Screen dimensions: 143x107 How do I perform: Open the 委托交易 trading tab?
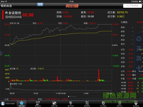[71, 104]
